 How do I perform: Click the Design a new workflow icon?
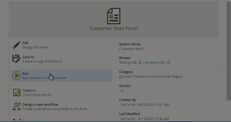pyautogui.click(x=16, y=107)
